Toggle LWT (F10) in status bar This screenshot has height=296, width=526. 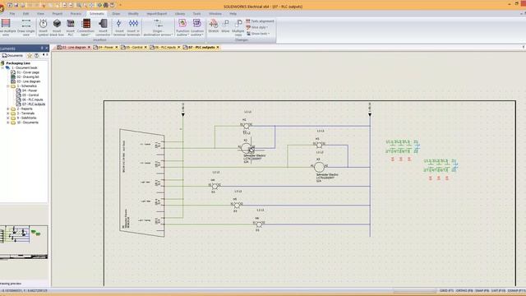pyautogui.click(x=498, y=290)
